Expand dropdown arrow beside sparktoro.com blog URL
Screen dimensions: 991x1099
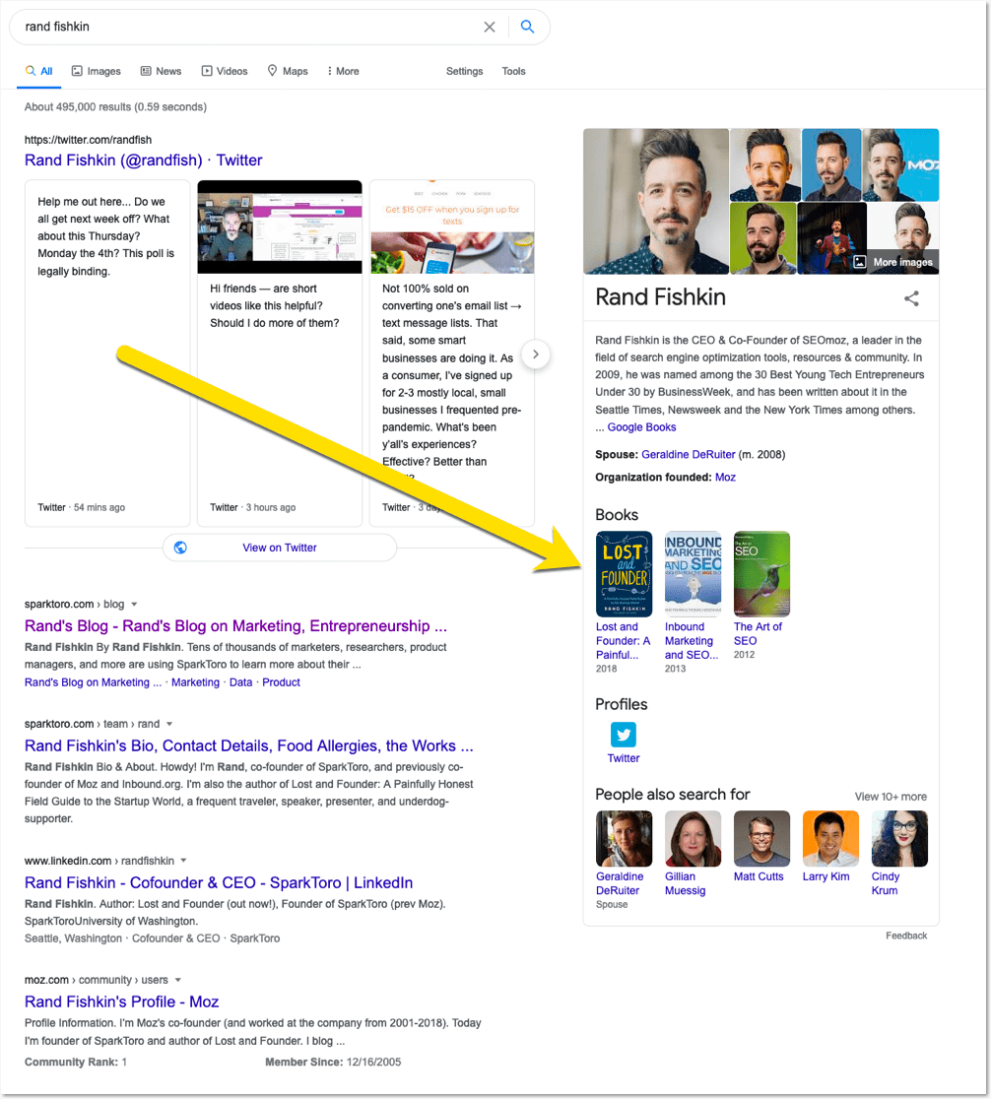[135, 605]
